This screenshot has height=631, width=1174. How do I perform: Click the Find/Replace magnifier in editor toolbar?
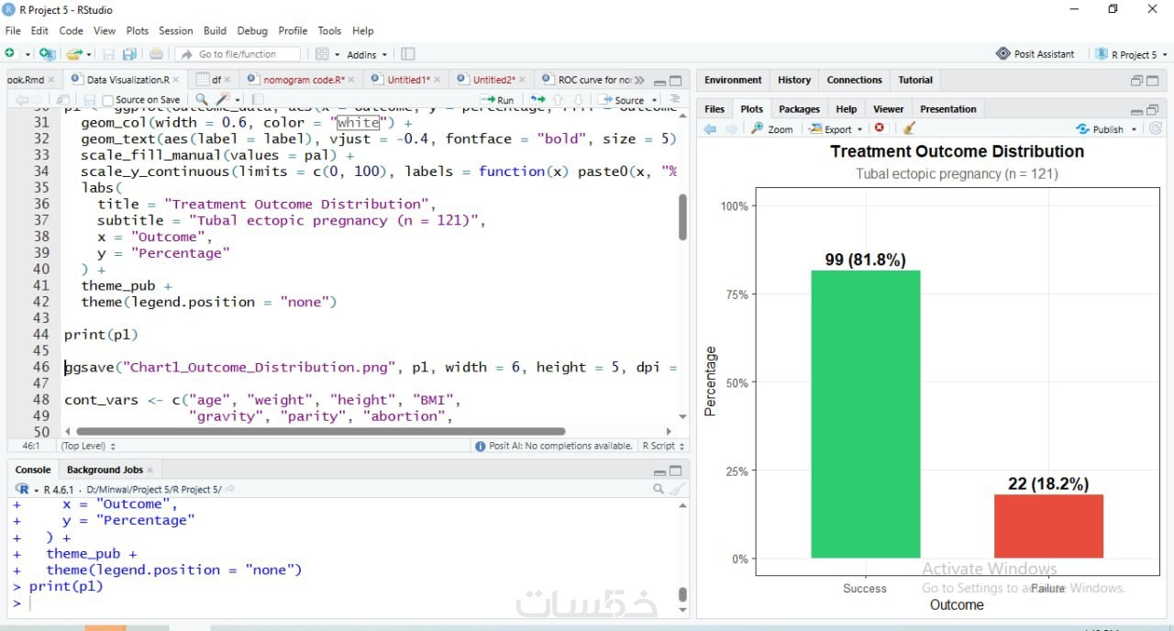pyautogui.click(x=202, y=99)
